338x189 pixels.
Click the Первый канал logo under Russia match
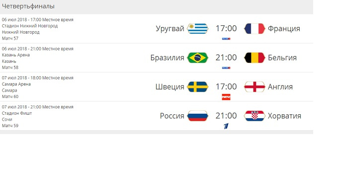tap(226, 126)
